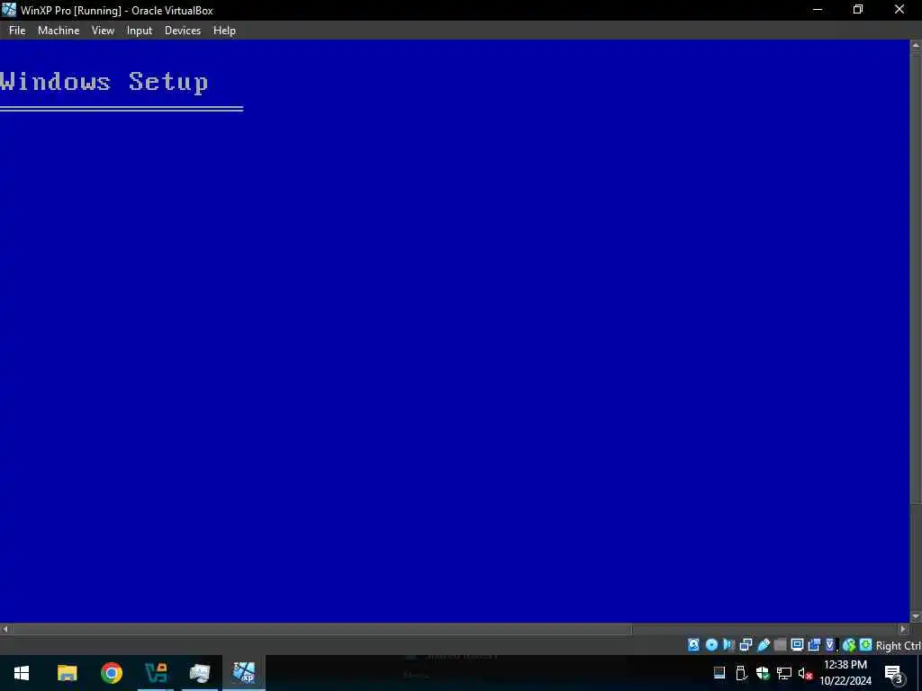Open the Windows Start menu

[22, 673]
